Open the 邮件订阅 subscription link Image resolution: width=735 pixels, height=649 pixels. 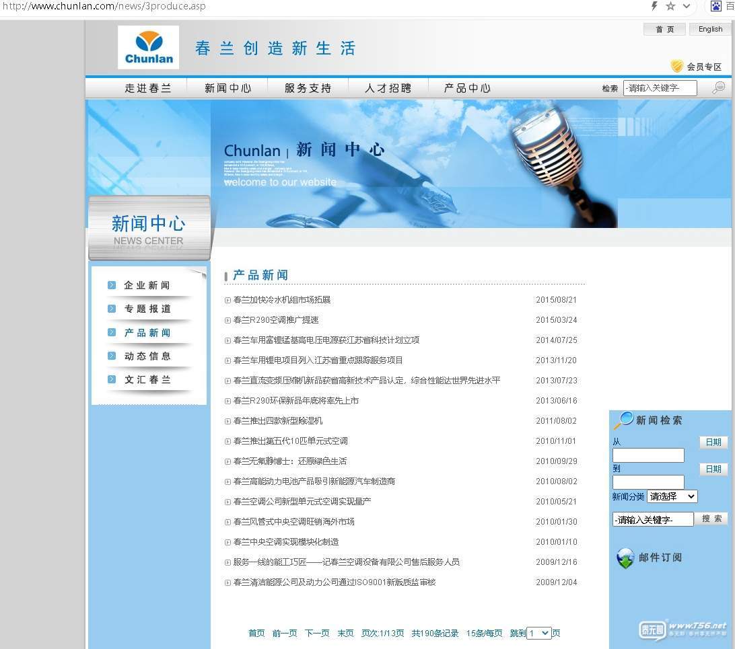click(660, 558)
